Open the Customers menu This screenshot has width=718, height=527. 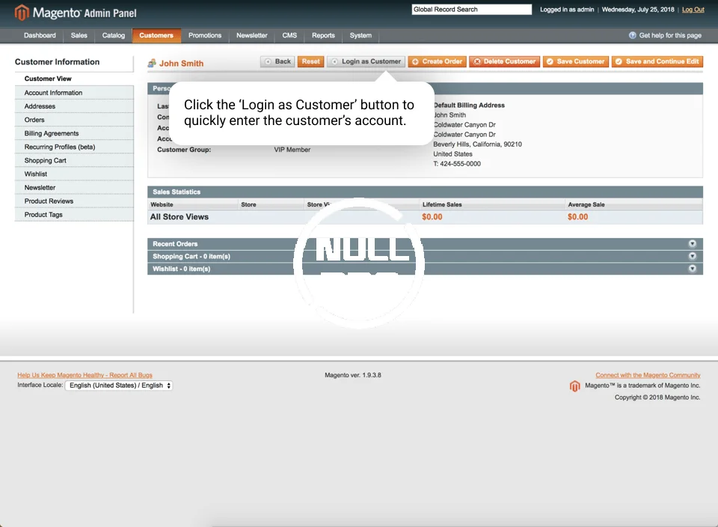(x=156, y=35)
